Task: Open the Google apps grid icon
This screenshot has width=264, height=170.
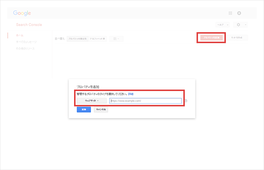Action: [230, 13]
